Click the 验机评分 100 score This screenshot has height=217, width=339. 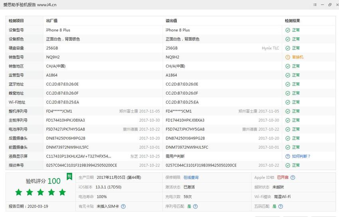pyautogui.click(x=43, y=181)
